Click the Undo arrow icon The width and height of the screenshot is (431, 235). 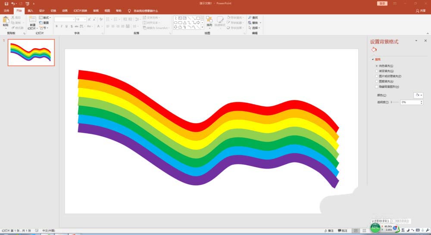pyautogui.click(x=13, y=3)
